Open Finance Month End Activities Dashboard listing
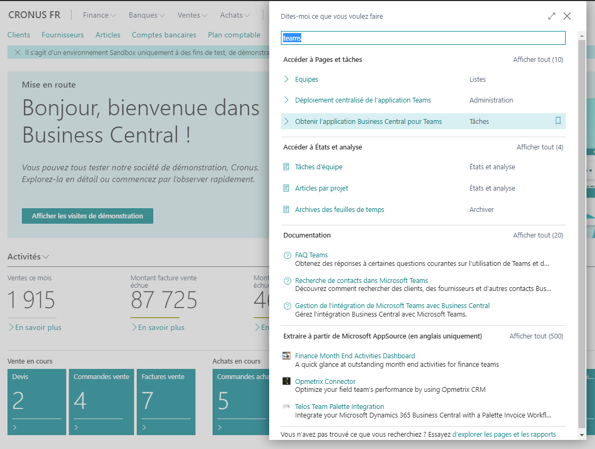This screenshot has height=449, width=595. [355, 356]
